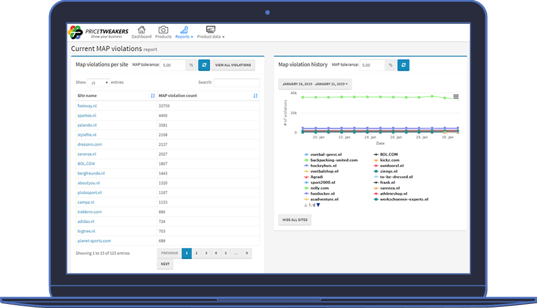Refresh the map violation history chart
The width and height of the screenshot is (537, 308).
[x=403, y=65]
